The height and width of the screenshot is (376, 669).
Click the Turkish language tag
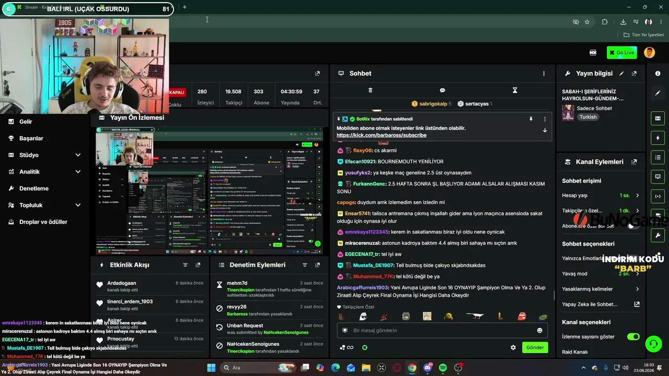click(588, 117)
